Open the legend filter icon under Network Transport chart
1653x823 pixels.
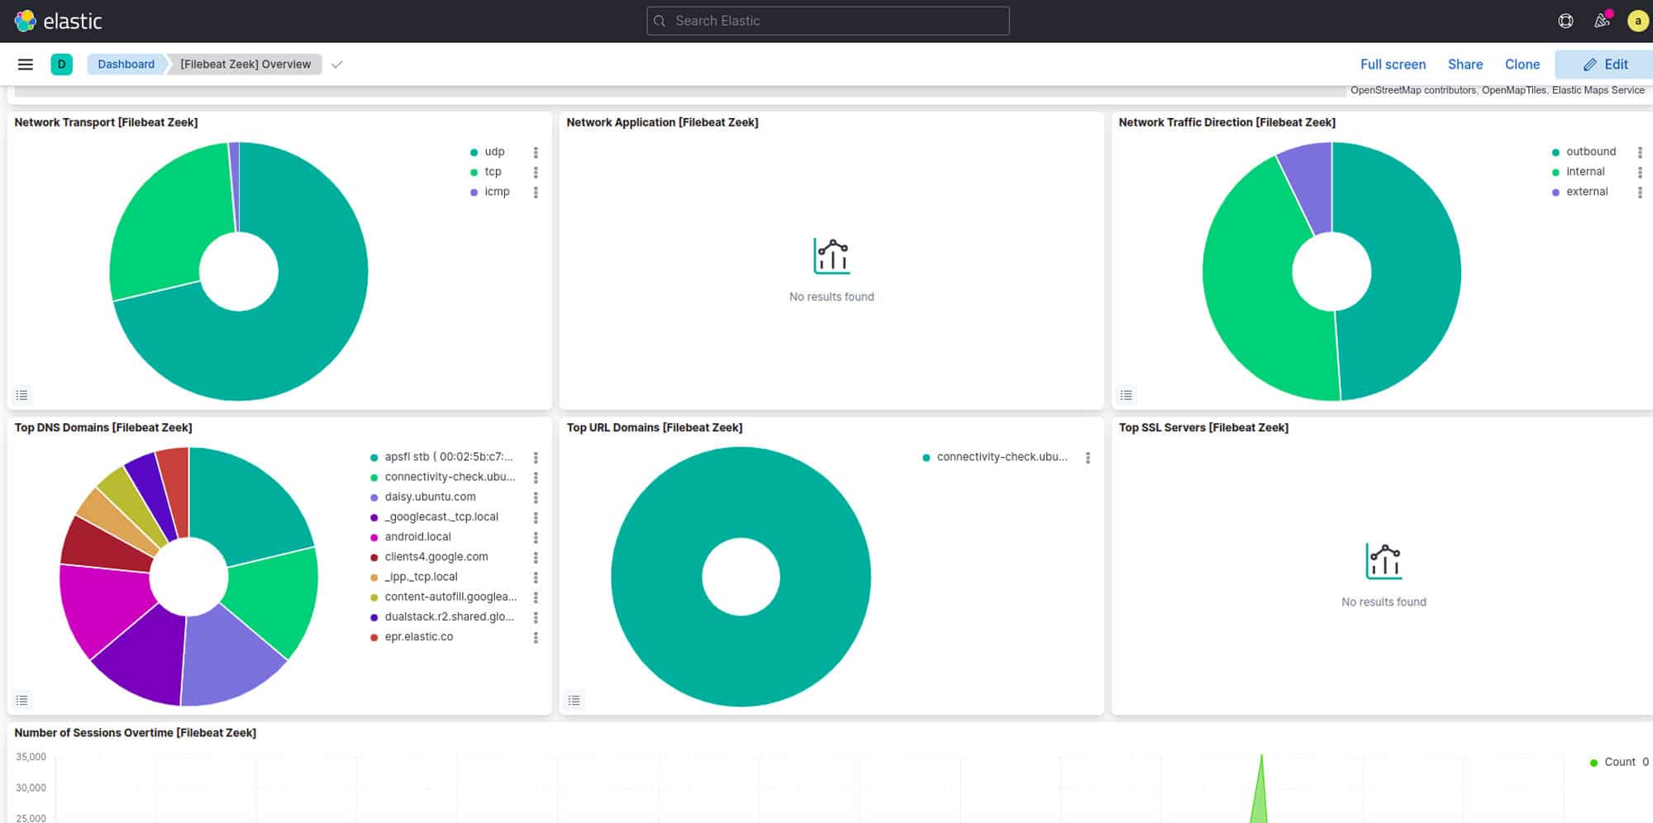22,394
